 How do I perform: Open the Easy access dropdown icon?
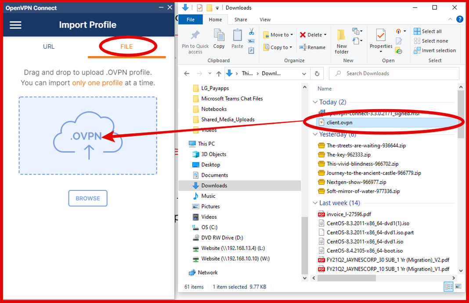tap(357, 41)
